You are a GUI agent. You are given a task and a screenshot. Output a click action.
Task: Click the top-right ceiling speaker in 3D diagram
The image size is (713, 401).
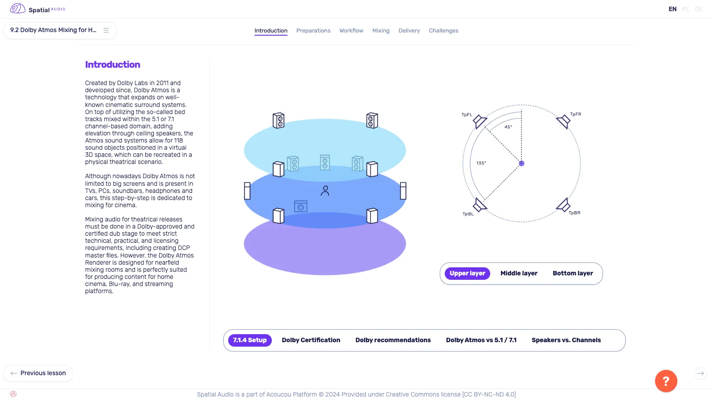[x=372, y=120]
